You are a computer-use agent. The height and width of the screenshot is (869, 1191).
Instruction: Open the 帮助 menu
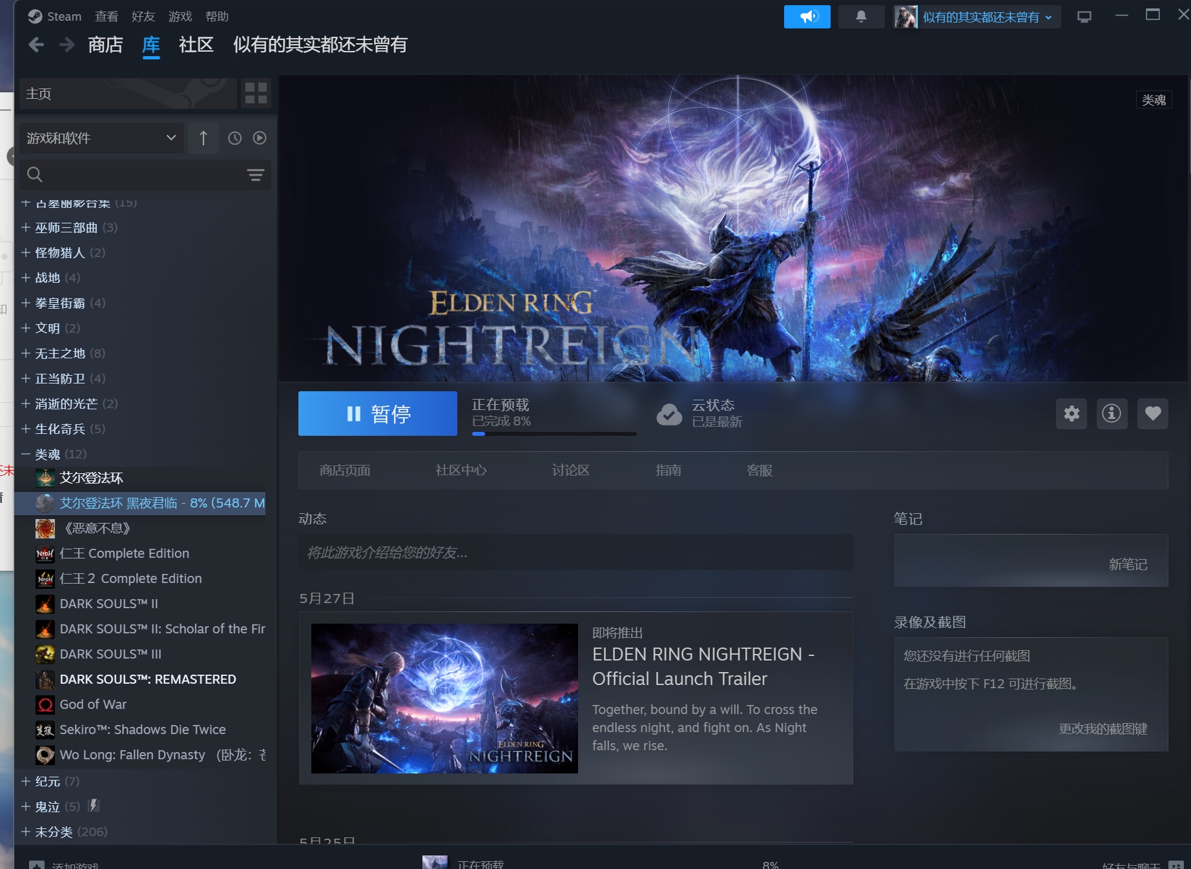click(217, 16)
